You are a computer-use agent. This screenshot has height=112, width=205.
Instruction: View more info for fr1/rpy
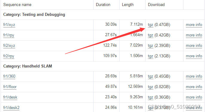coord(194,35)
